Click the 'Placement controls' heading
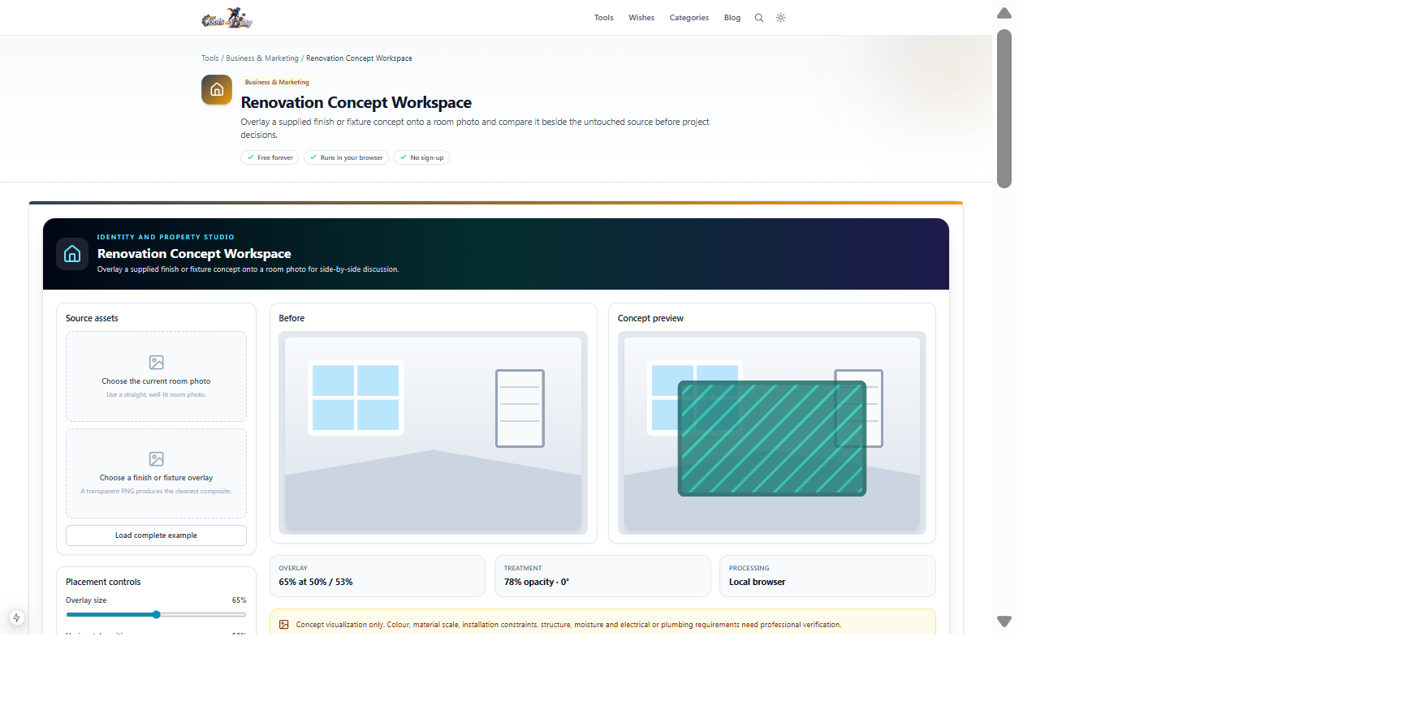Screen dimensions: 1403x714 [103, 582]
